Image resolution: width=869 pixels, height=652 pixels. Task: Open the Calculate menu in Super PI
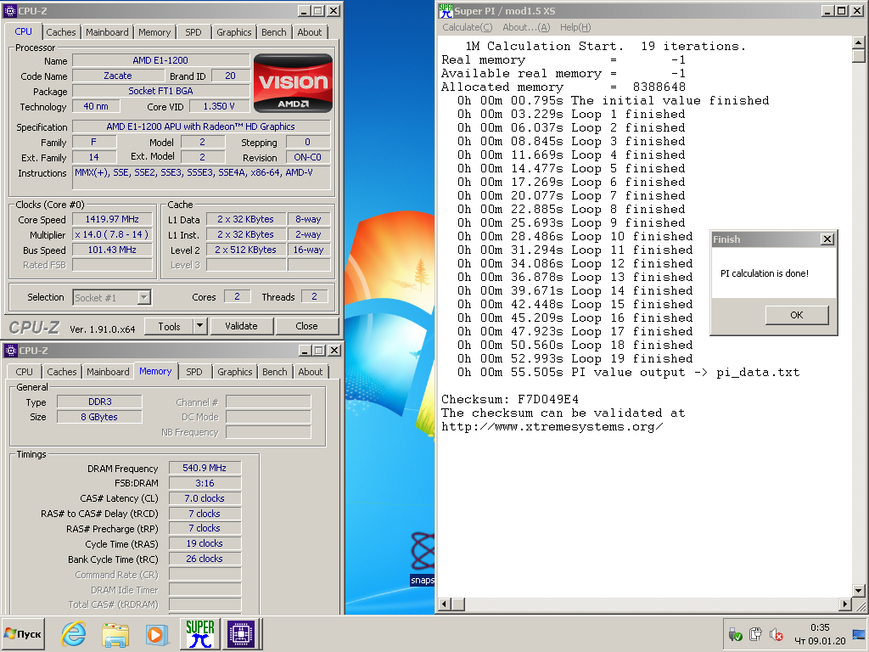[468, 27]
